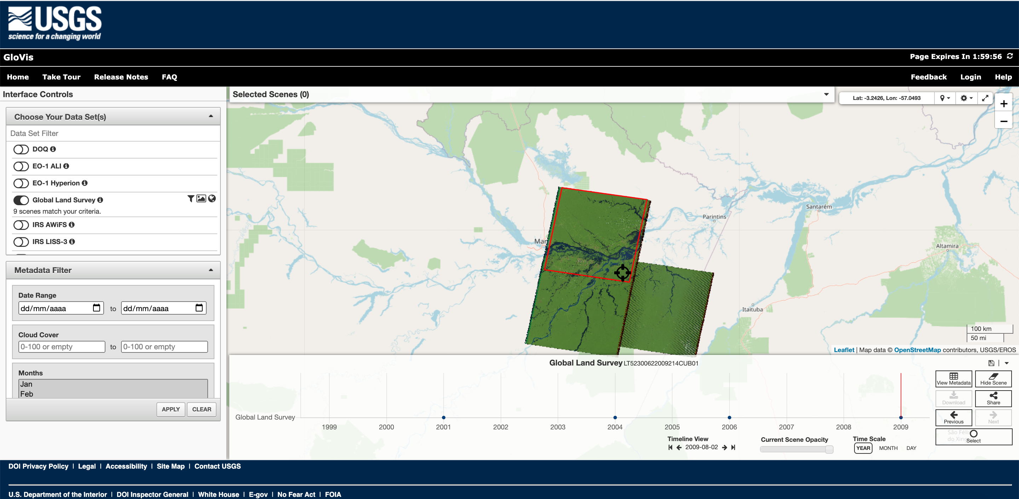Click the Select scene button
The width and height of the screenshot is (1019, 499).
point(973,436)
